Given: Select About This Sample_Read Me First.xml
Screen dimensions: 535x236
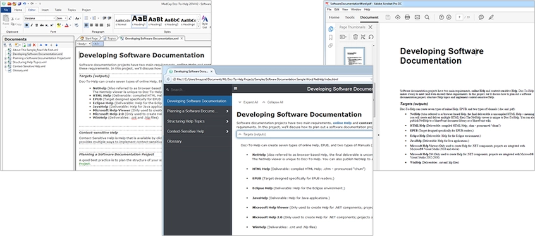Looking at the screenshot, I should pyautogui.click(x=35, y=50).
